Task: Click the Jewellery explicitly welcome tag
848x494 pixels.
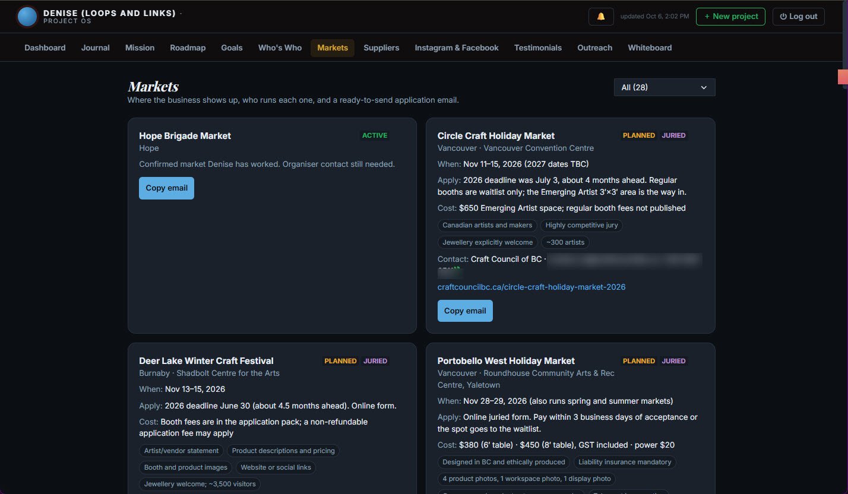Action: coord(488,242)
